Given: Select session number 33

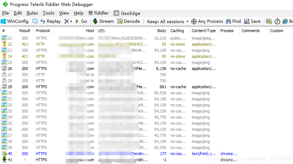Looking at the screenshot, I should tap(10, 111).
